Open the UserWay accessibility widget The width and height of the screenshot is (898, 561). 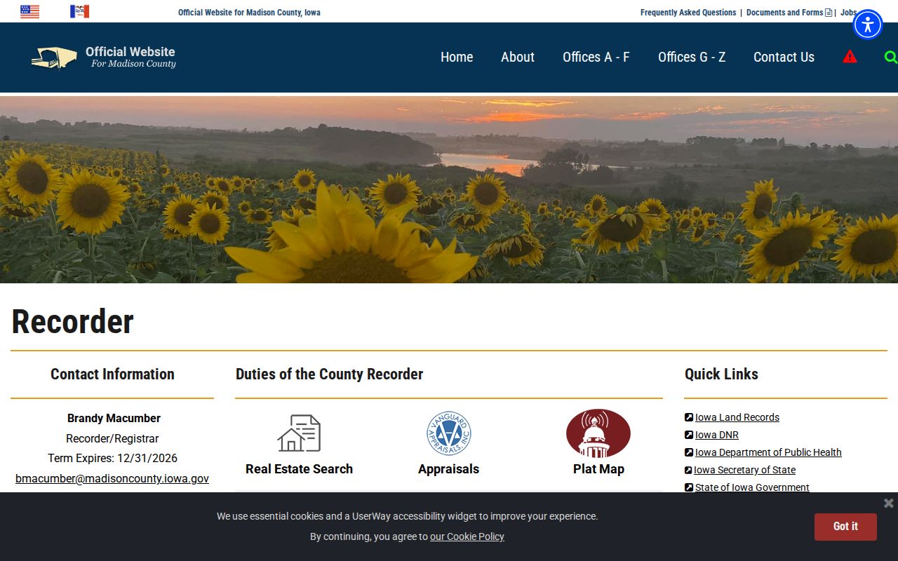(868, 25)
